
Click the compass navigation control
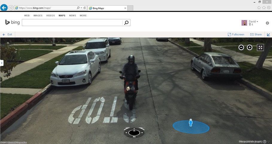click(134, 132)
